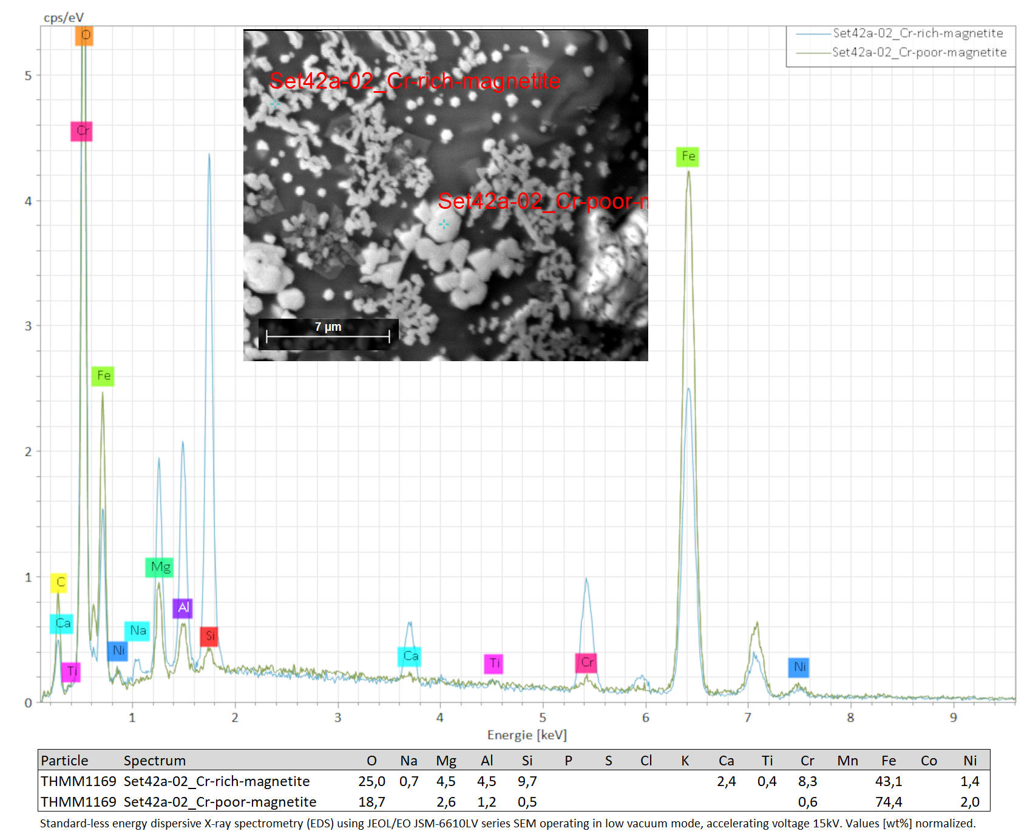The width and height of the screenshot is (1030, 834).
Task: Click the Spectrum column header
Action: click(155, 761)
